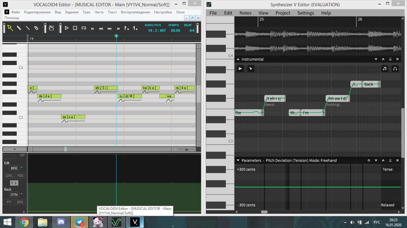Set start marker with the flag S icon
Screen dimensions: 407x228
pyautogui.click(x=127, y=28)
